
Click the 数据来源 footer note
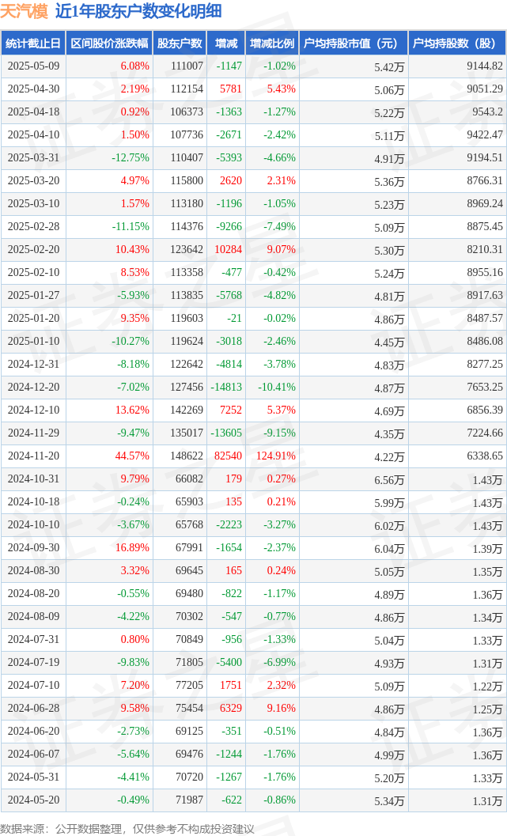point(127,829)
